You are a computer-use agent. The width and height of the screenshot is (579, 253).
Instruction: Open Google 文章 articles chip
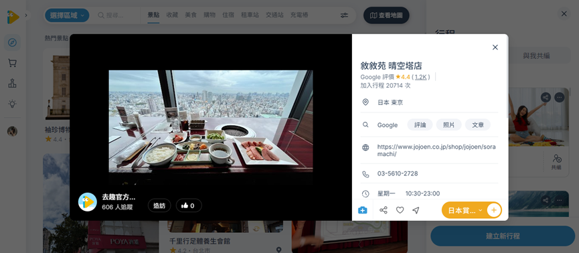tap(477, 125)
